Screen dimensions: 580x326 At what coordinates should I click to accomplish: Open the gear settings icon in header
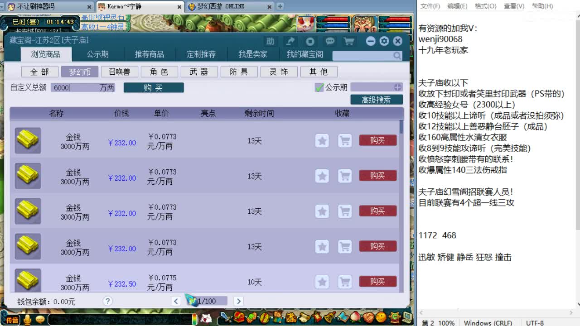[384, 41]
